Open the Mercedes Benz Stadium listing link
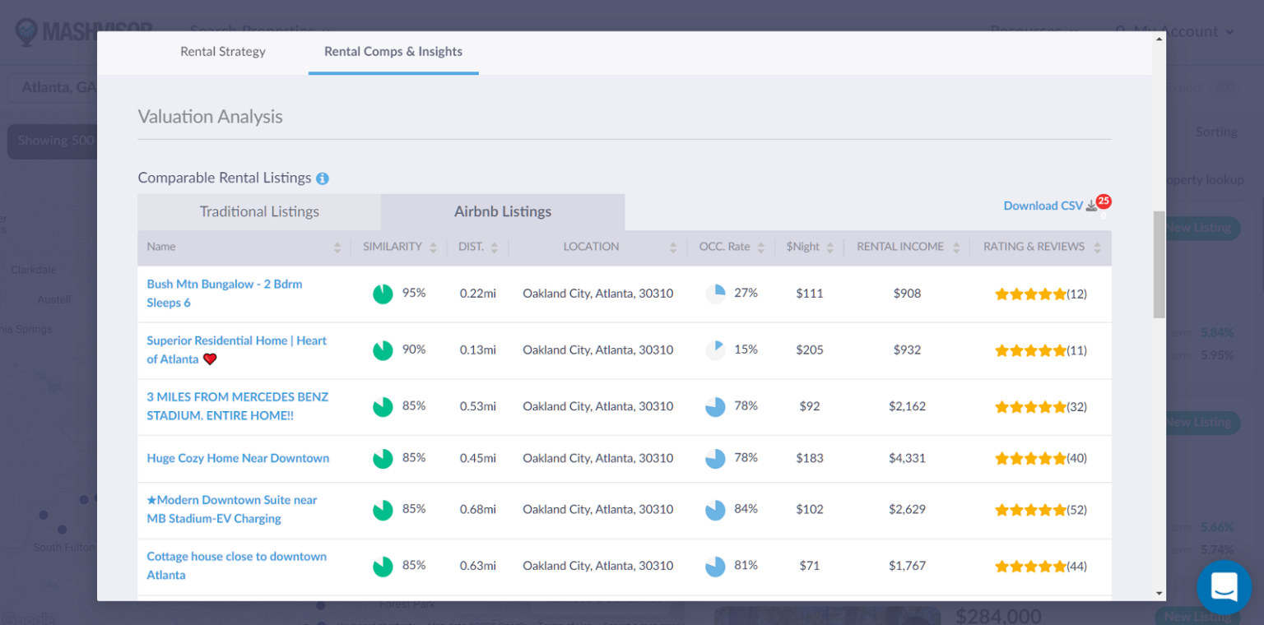The image size is (1264, 625). click(237, 405)
